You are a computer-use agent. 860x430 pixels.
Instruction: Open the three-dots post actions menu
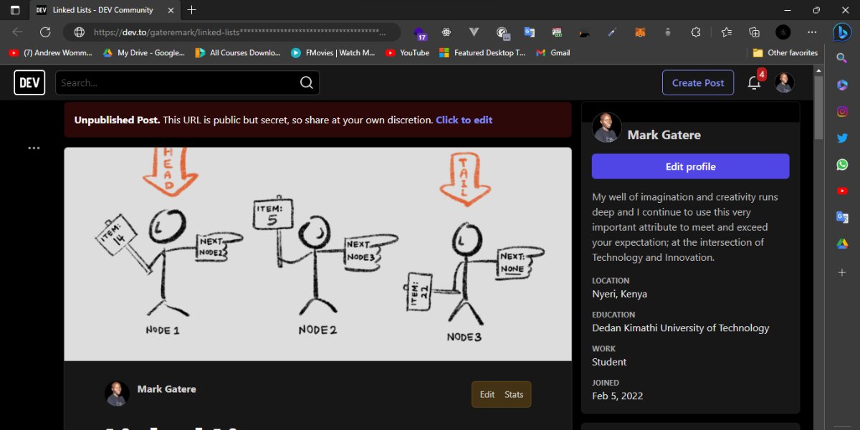[34, 148]
